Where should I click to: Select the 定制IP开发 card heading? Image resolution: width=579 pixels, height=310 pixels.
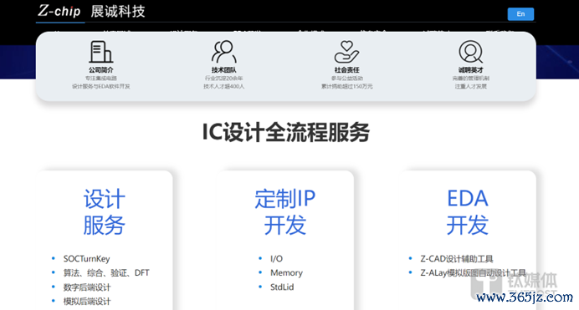(x=285, y=212)
